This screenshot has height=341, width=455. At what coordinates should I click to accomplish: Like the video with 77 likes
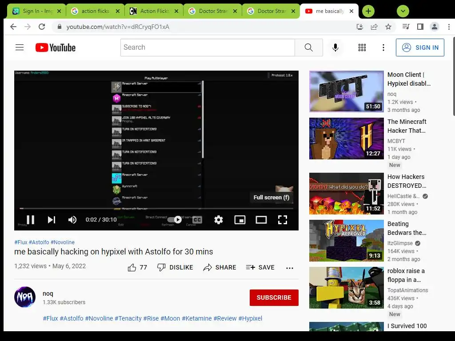coord(137,267)
